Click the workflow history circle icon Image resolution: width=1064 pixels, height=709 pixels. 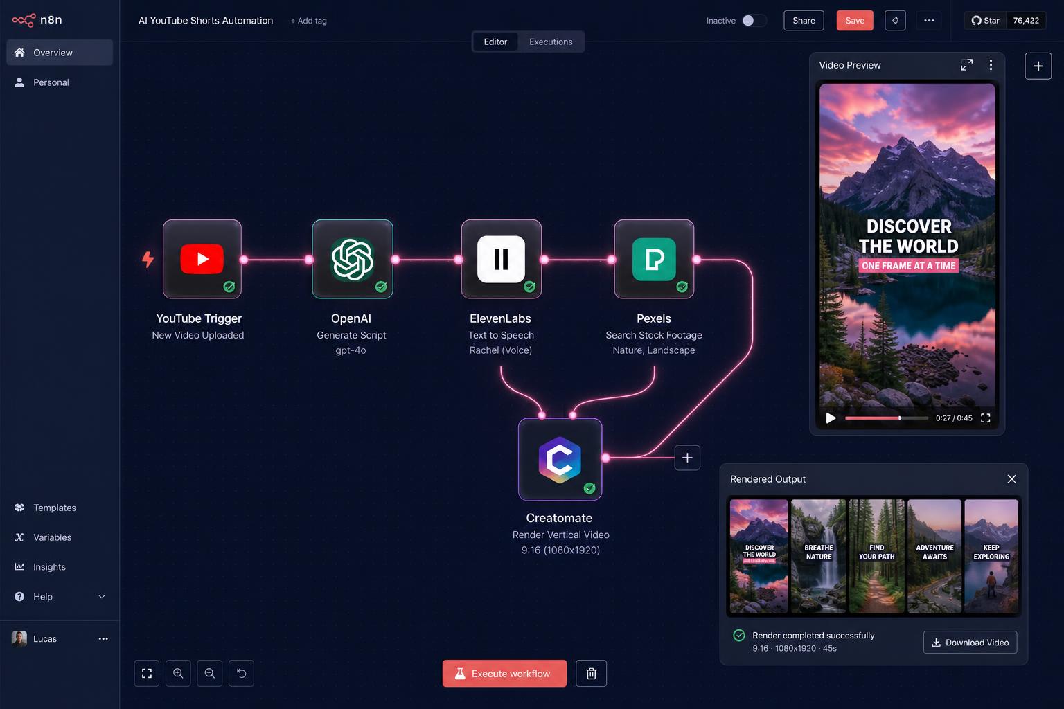click(x=895, y=21)
